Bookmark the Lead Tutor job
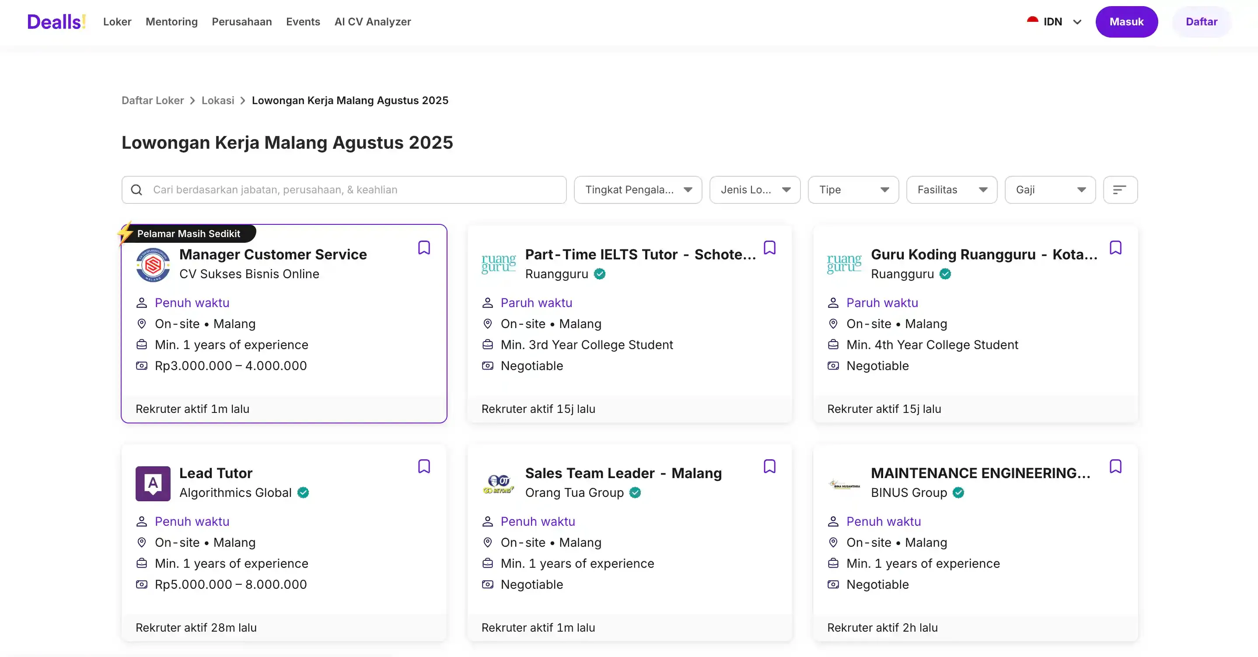The height and width of the screenshot is (657, 1258). tap(424, 466)
